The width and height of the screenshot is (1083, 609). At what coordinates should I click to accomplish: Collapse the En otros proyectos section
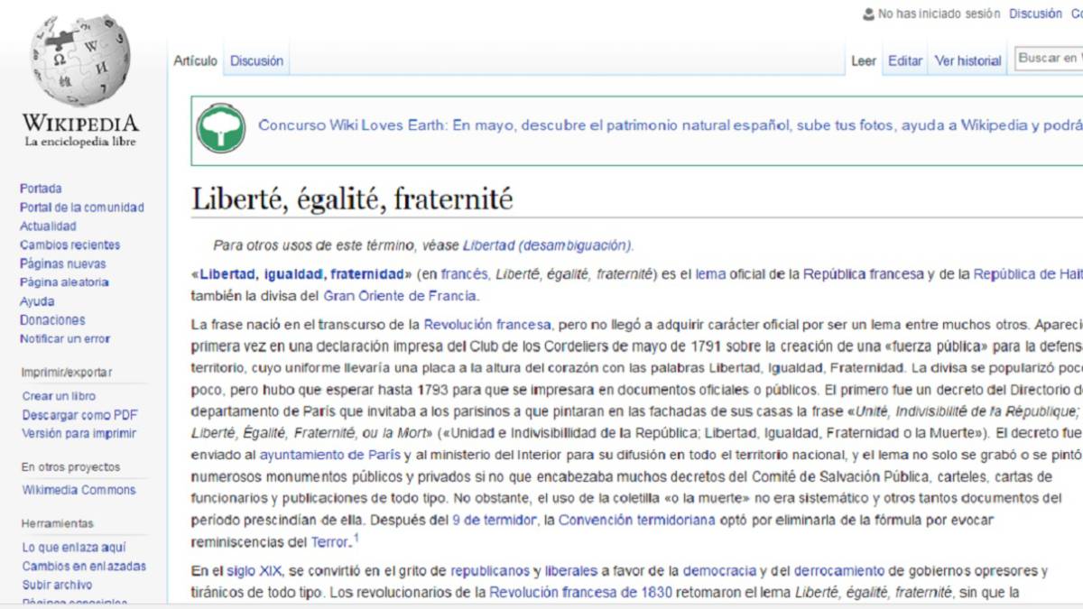[x=70, y=466]
